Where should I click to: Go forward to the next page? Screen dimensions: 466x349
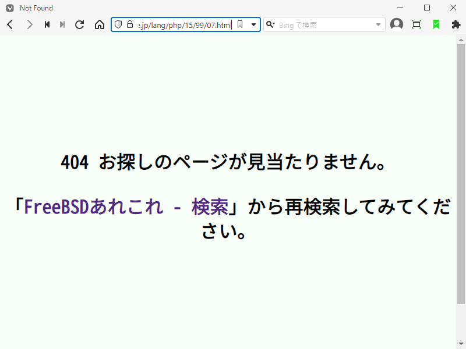click(30, 24)
